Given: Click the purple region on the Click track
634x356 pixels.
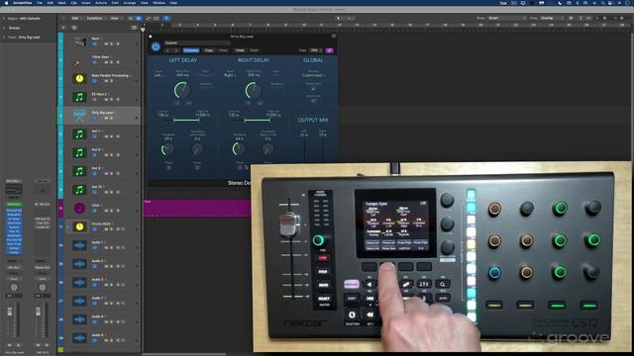Looking at the screenshot, I should click(x=197, y=209).
